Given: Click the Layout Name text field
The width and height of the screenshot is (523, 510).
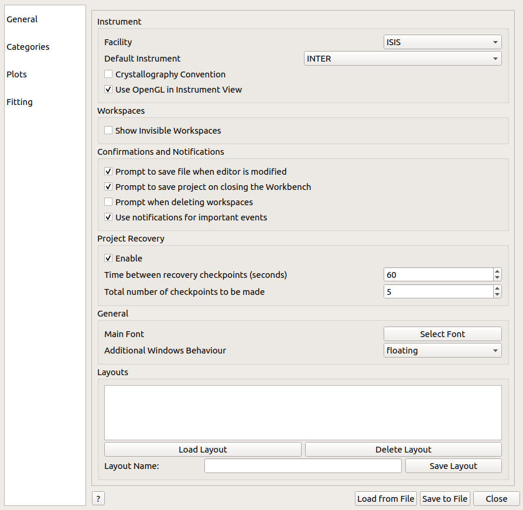Looking at the screenshot, I should tap(303, 466).
